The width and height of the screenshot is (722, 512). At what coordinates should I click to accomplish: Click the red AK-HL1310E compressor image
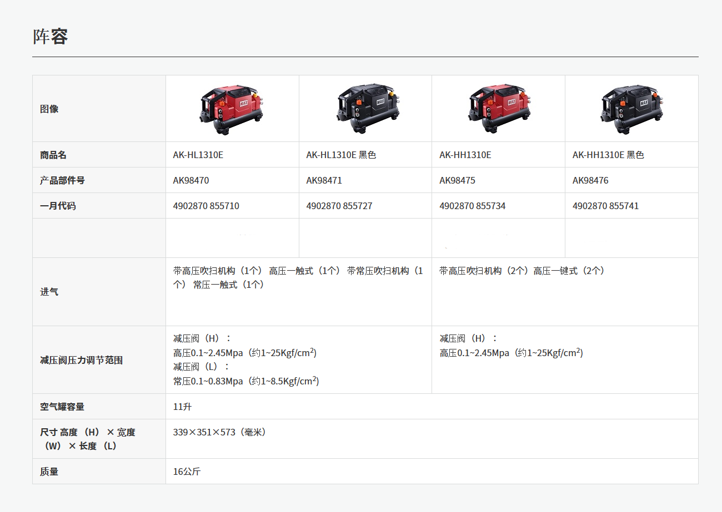coord(232,108)
